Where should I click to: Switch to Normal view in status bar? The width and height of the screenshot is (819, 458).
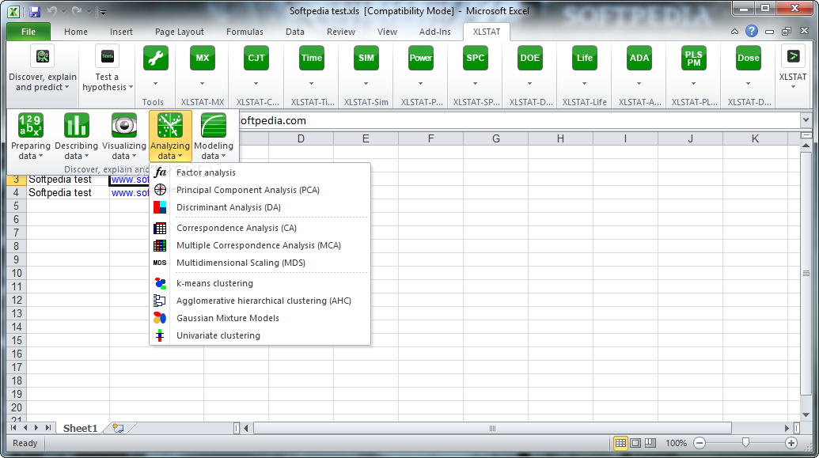click(x=620, y=443)
